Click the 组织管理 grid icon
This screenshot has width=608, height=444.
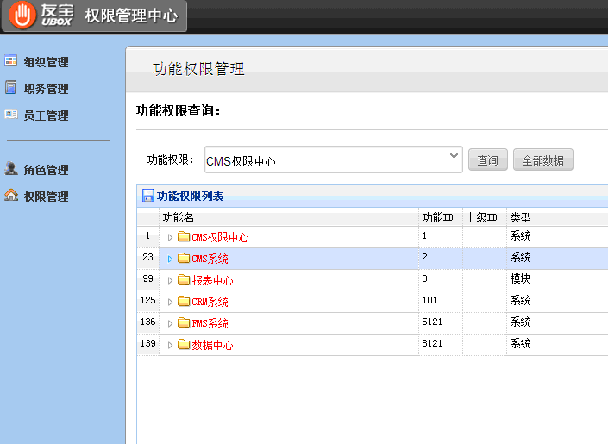11,60
